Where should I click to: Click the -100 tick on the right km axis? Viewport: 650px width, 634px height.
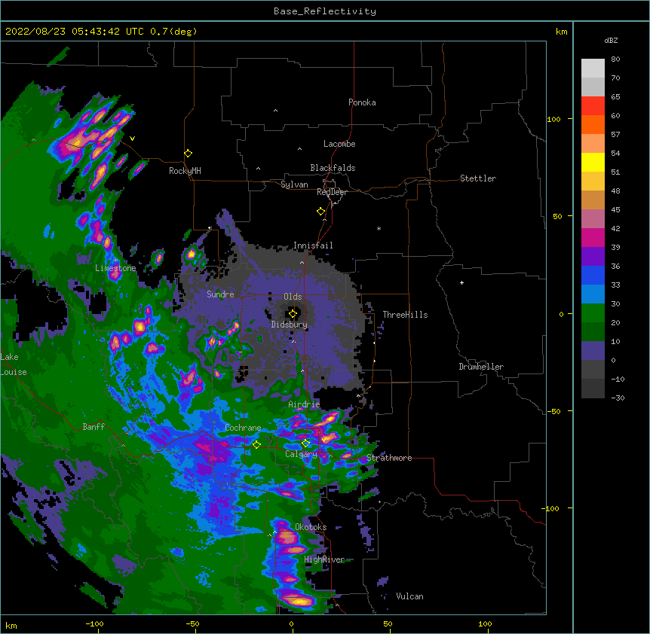point(551,508)
